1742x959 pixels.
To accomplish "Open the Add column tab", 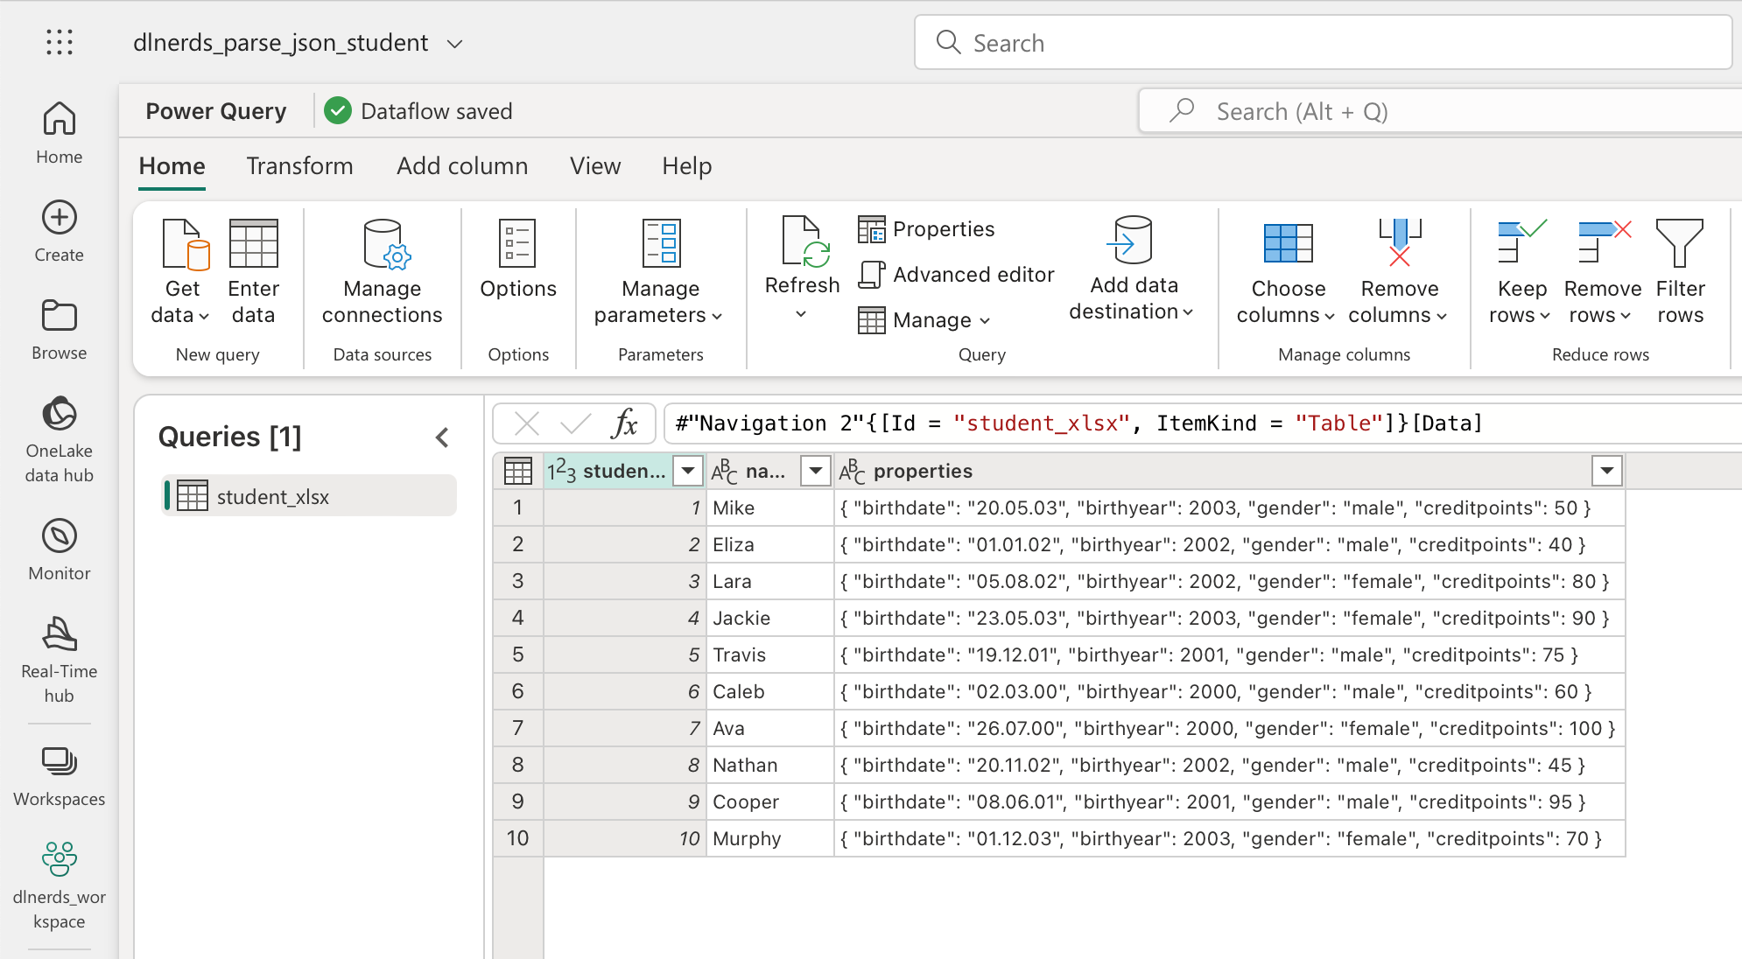I will [x=462, y=166].
